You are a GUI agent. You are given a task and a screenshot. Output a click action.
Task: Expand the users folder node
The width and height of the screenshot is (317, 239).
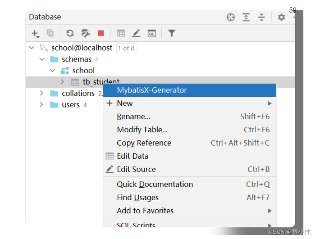pyautogui.click(x=42, y=105)
